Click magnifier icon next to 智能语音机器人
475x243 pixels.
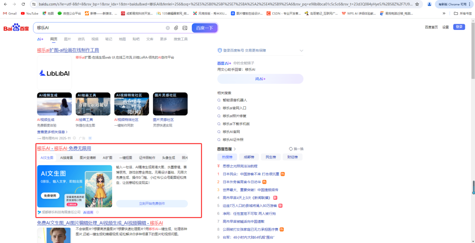click(219, 100)
